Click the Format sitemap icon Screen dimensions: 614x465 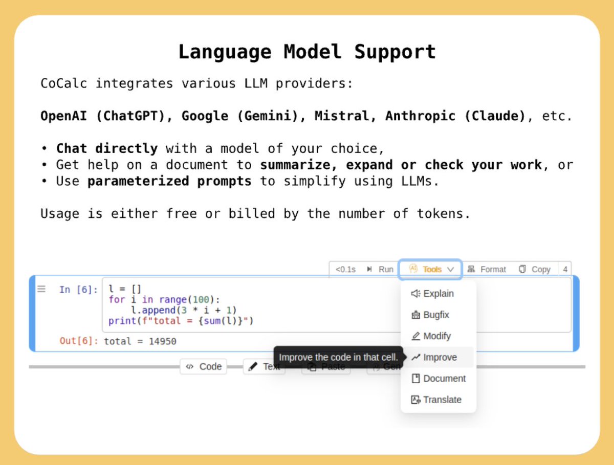[x=471, y=269]
